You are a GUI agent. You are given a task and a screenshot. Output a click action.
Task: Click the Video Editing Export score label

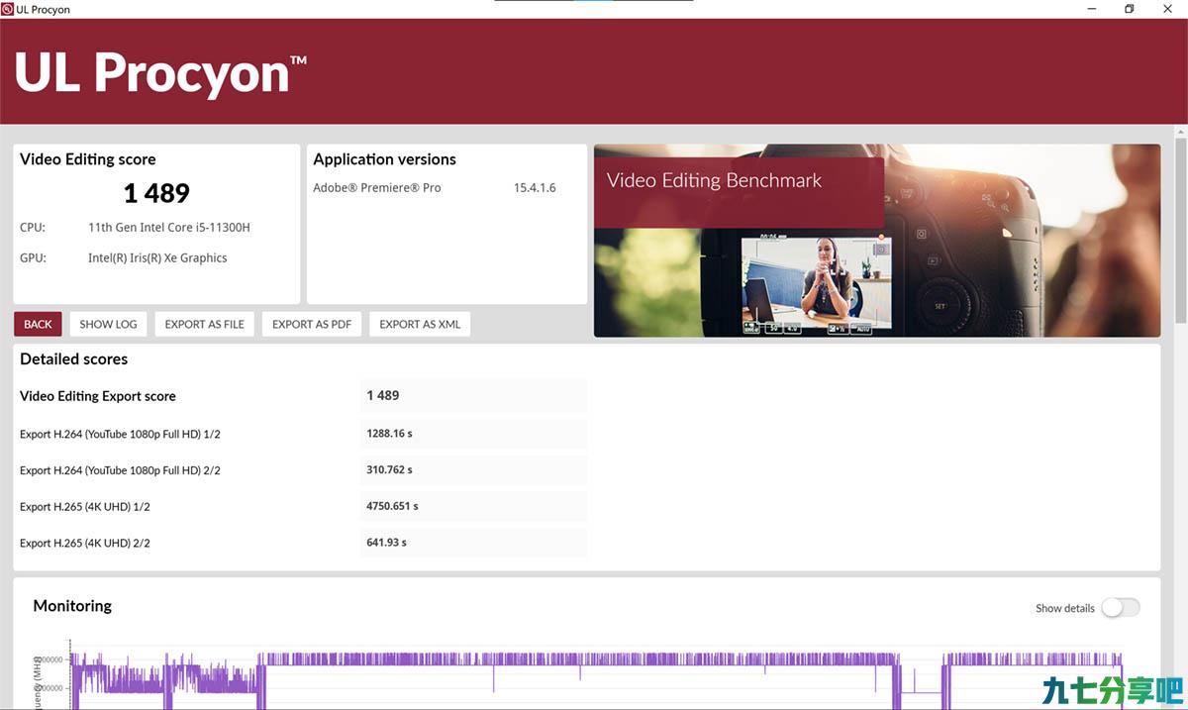[98, 396]
